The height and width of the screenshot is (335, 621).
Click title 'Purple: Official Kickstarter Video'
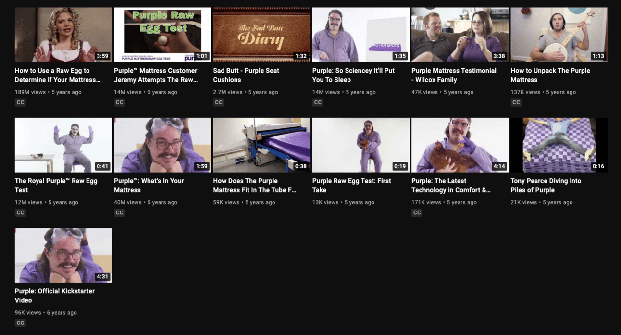(x=55, y=296)
